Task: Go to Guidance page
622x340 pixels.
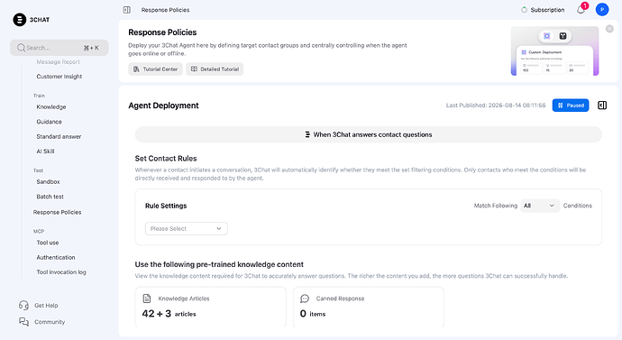Action: coord(50,122)
